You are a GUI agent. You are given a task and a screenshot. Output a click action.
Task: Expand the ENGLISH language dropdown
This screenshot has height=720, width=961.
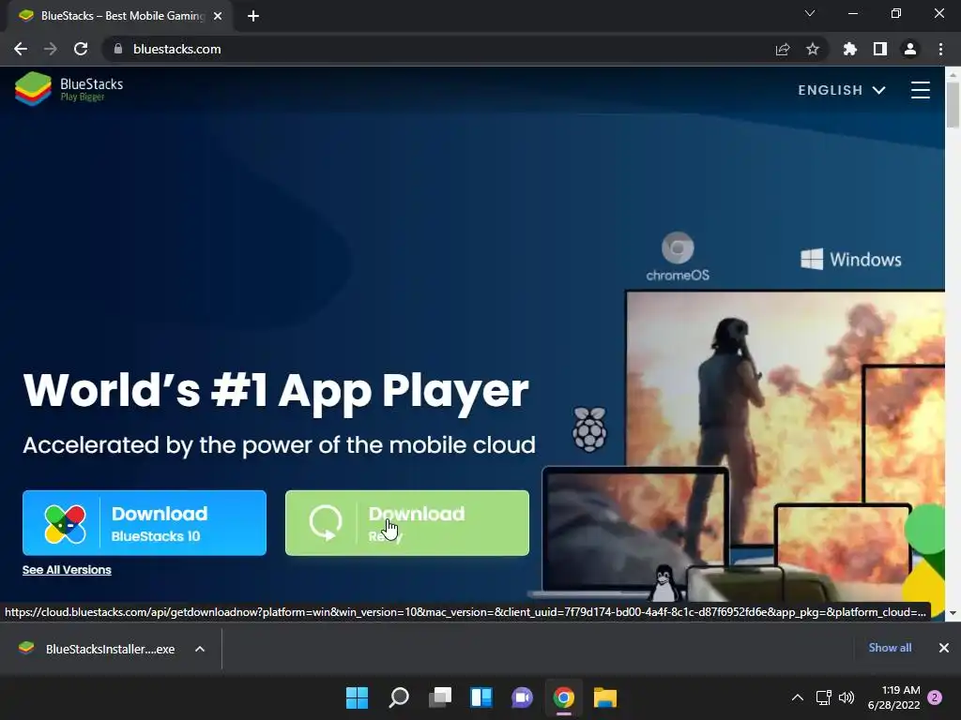coord(842,90)
